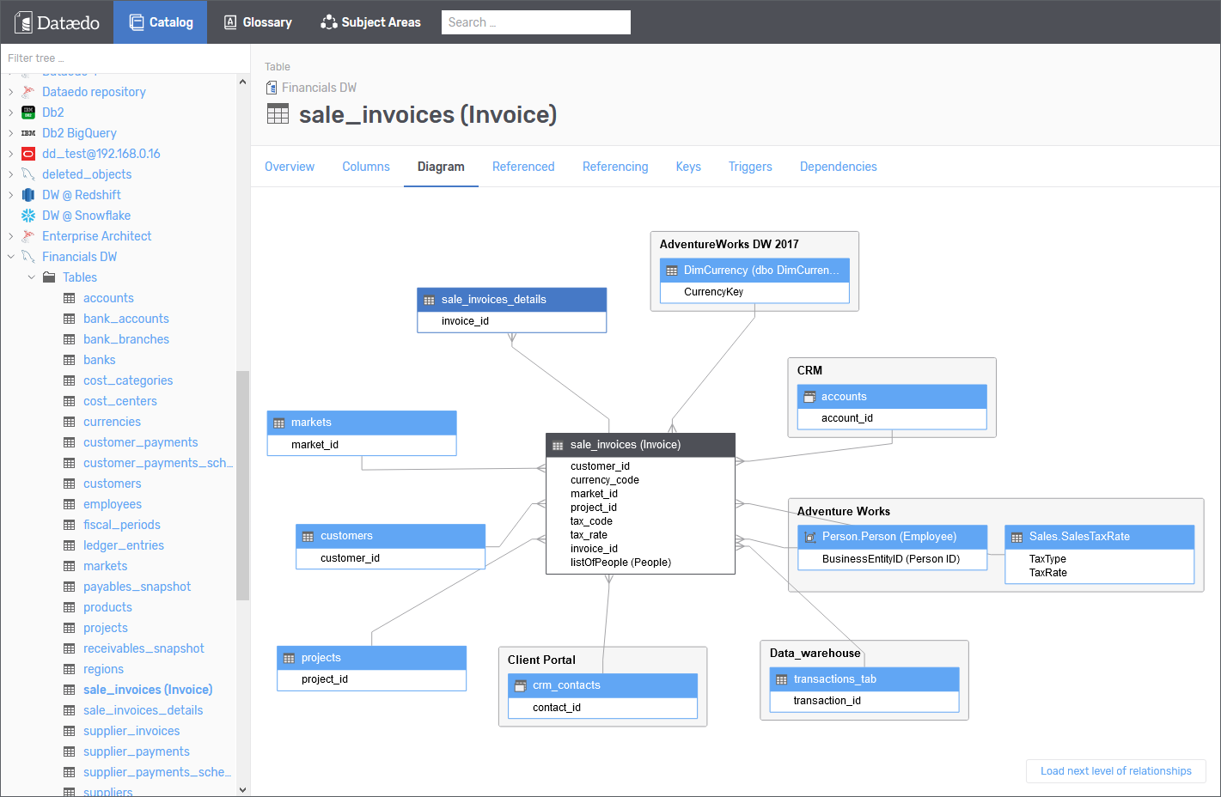The height and width of the screenshot is (797, 1221).
Task: Expand the Enterprise Architect node
Action: [11, 236]
